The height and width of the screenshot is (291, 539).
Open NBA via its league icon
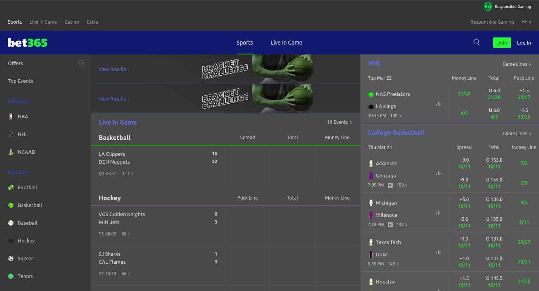click(11, 116)
